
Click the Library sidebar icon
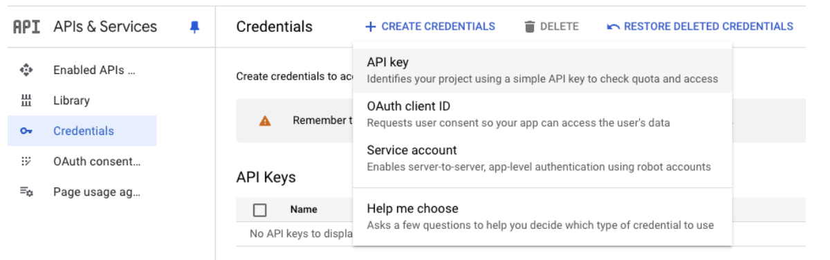tap(27, 100)
